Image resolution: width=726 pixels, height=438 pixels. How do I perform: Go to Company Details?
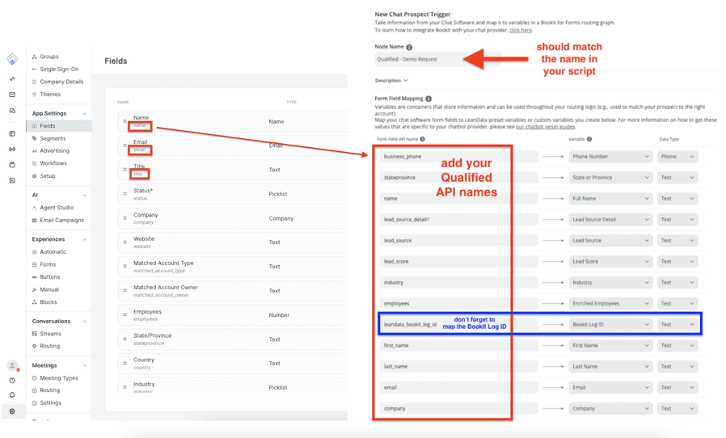(x=61, y=82)
